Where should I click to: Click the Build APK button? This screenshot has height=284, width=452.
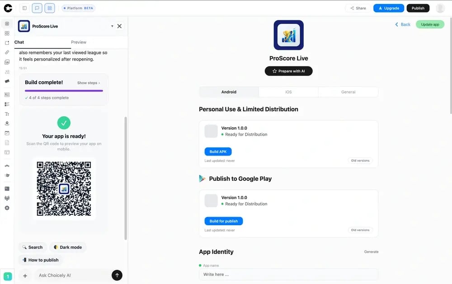[218, 151]
